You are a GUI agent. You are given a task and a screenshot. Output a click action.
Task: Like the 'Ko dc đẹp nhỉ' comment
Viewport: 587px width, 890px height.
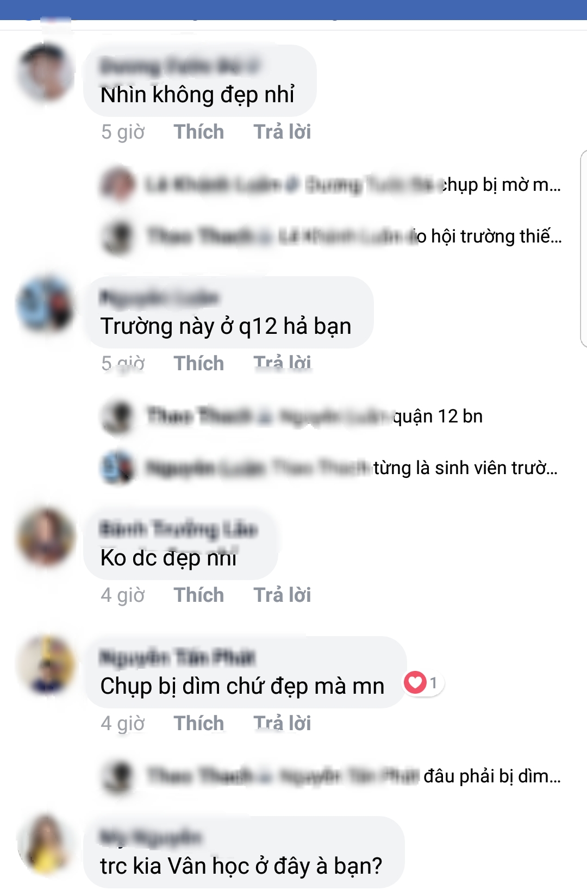199,595
